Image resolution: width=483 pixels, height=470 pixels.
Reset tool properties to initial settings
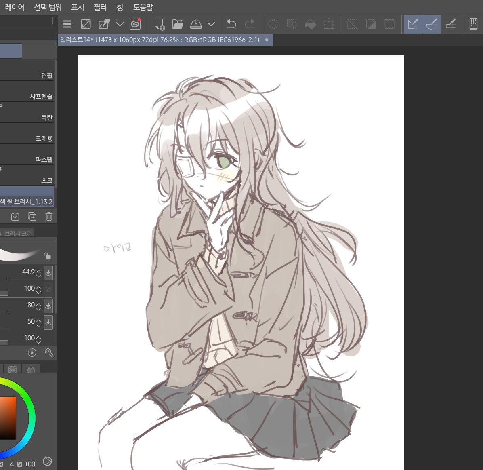pos(32,352)
